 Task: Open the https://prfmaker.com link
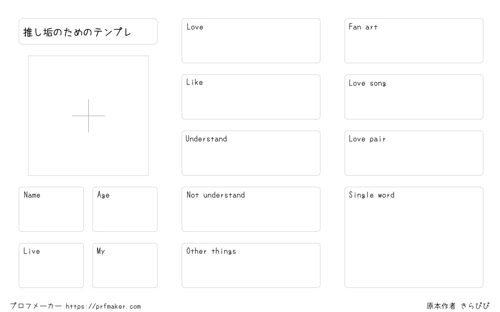(103, 306)
